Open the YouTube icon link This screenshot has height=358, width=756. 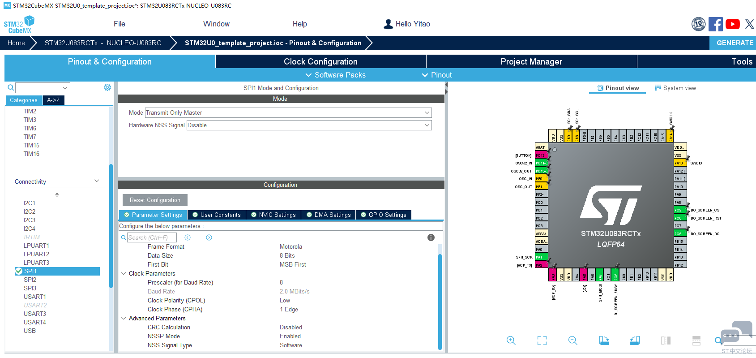point(733,24)
